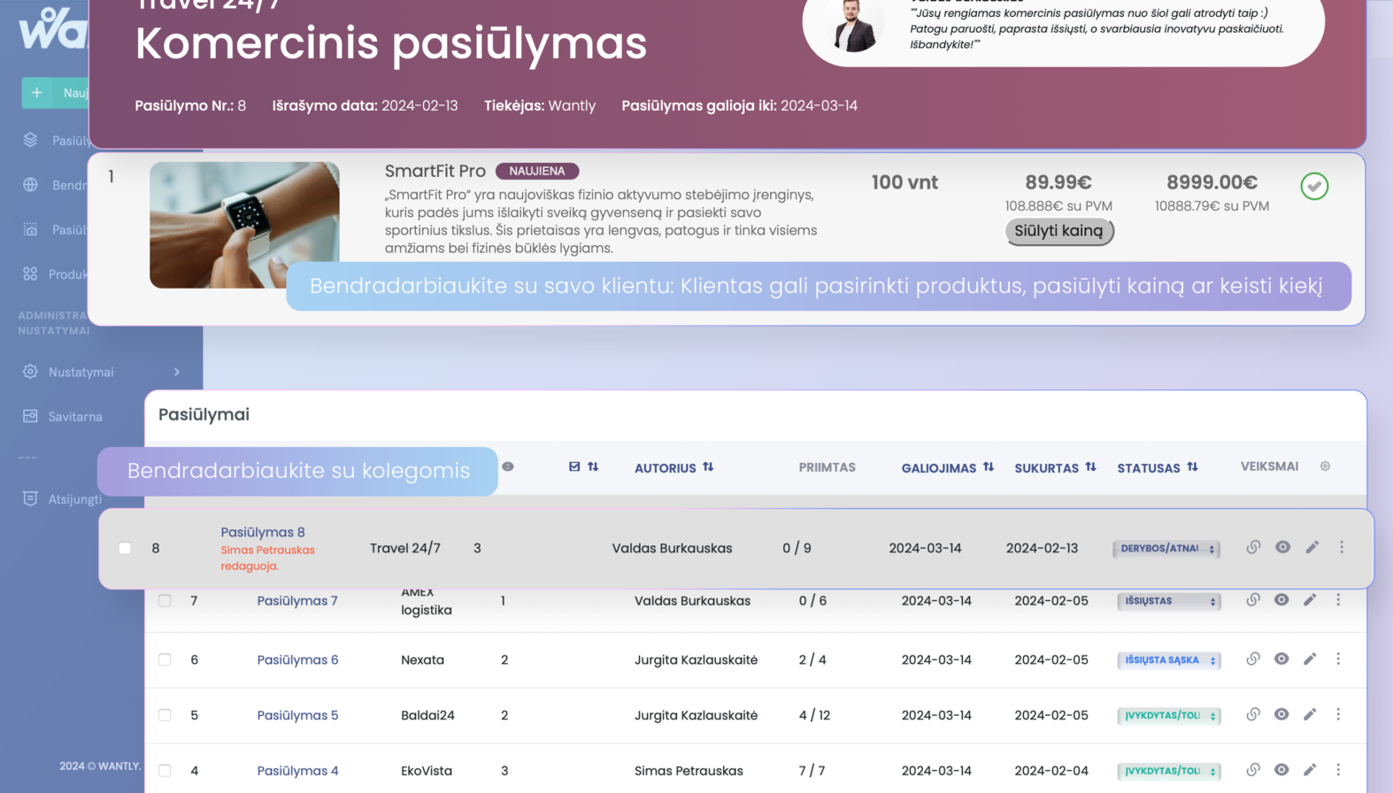Open the status dropdown for Pasiūlymas 4

click(x=1169, y=771)
